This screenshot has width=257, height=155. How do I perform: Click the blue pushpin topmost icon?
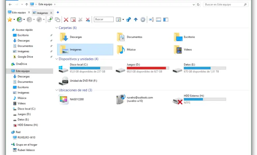click(x=128, y=20)
